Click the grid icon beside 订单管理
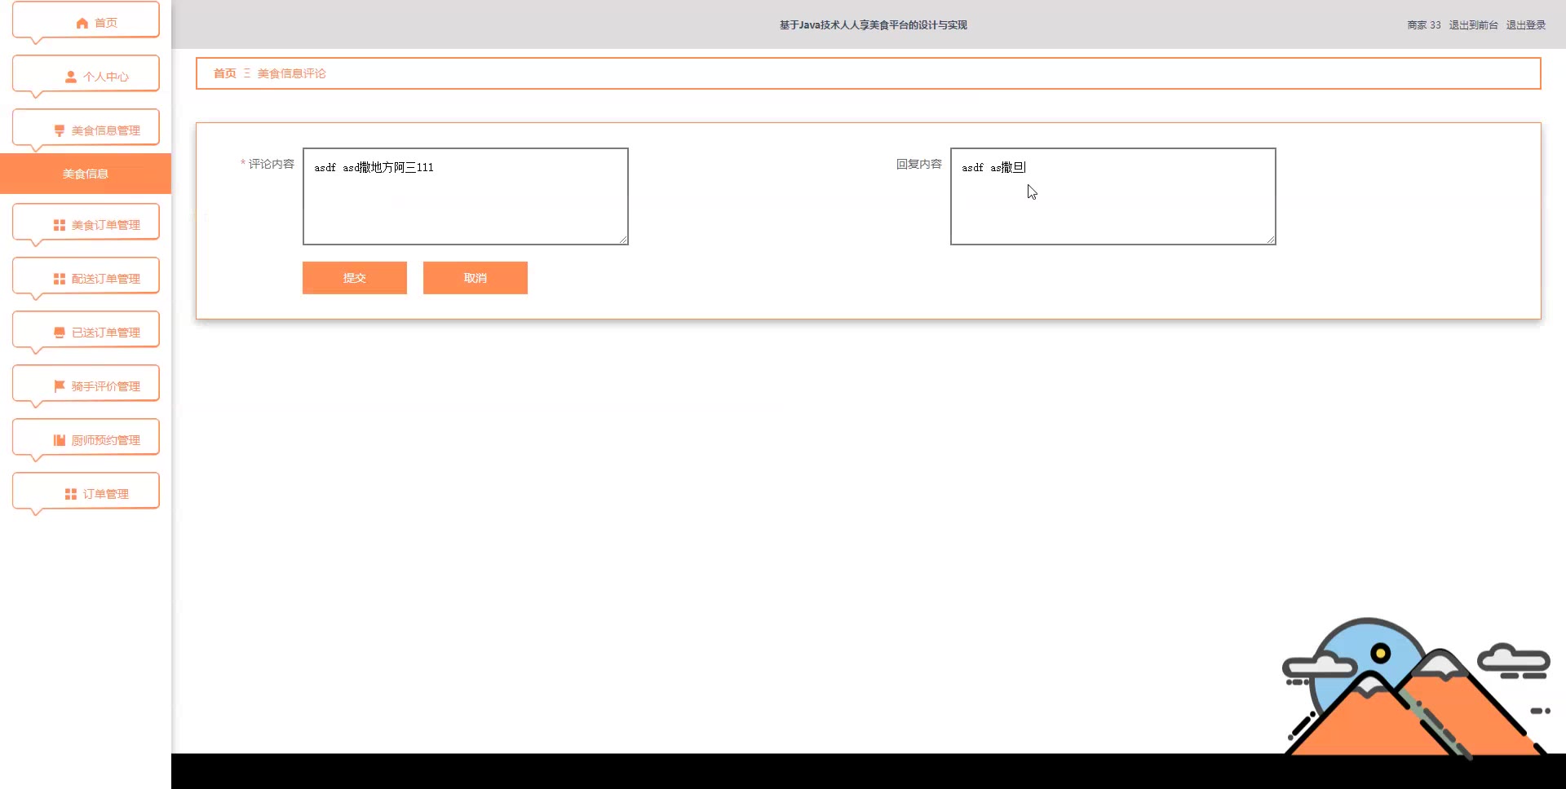1566x789 pixels. 71,494
